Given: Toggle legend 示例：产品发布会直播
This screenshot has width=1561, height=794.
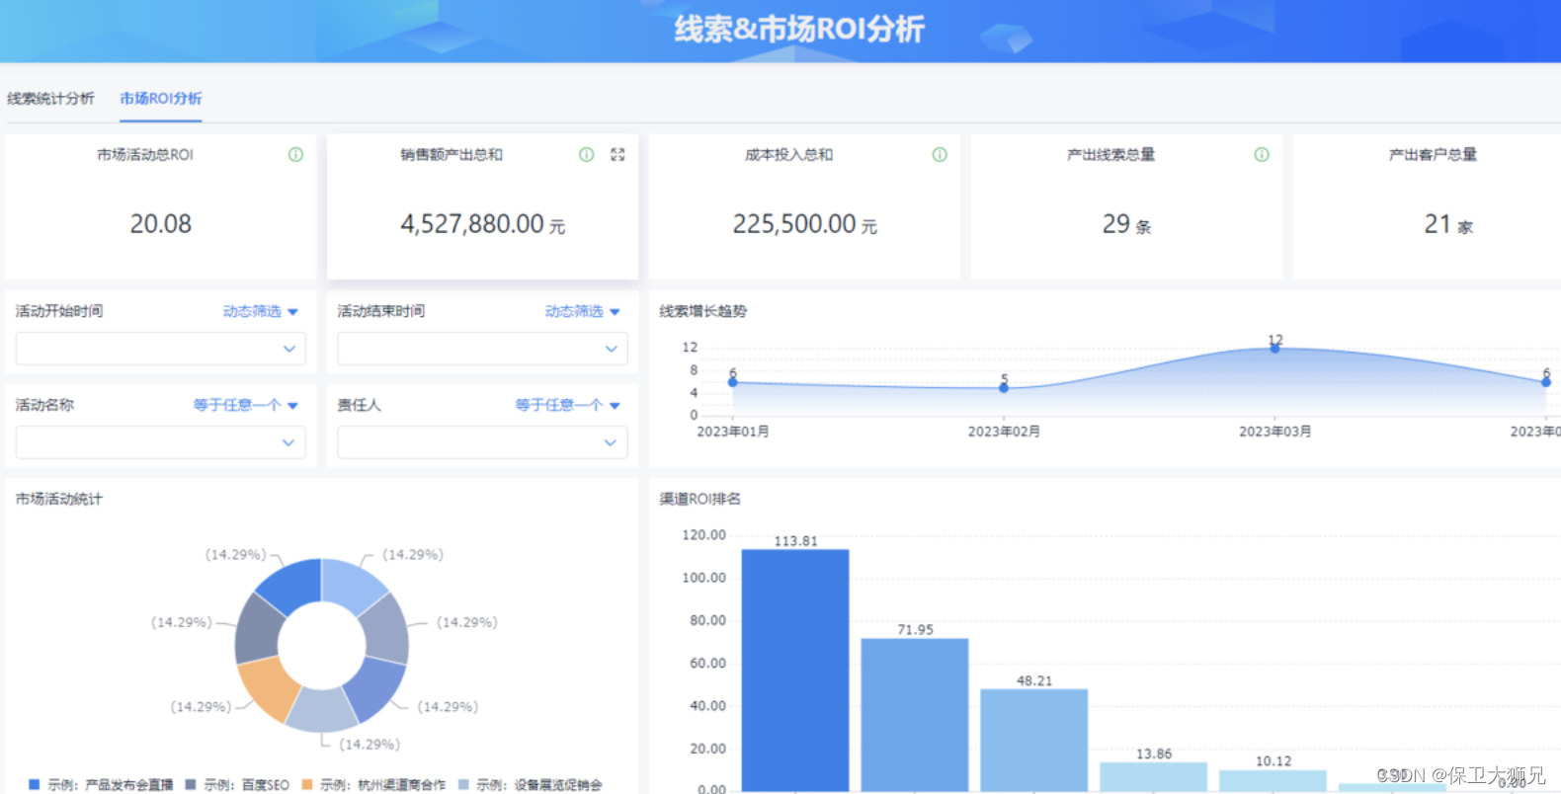Looking at the screenshot, I should [x=101, y=784].
